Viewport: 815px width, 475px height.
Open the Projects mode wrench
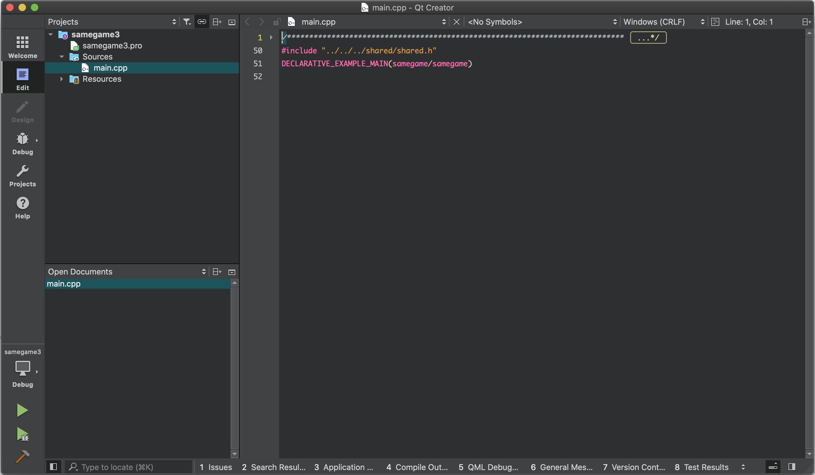pos(23,175)
